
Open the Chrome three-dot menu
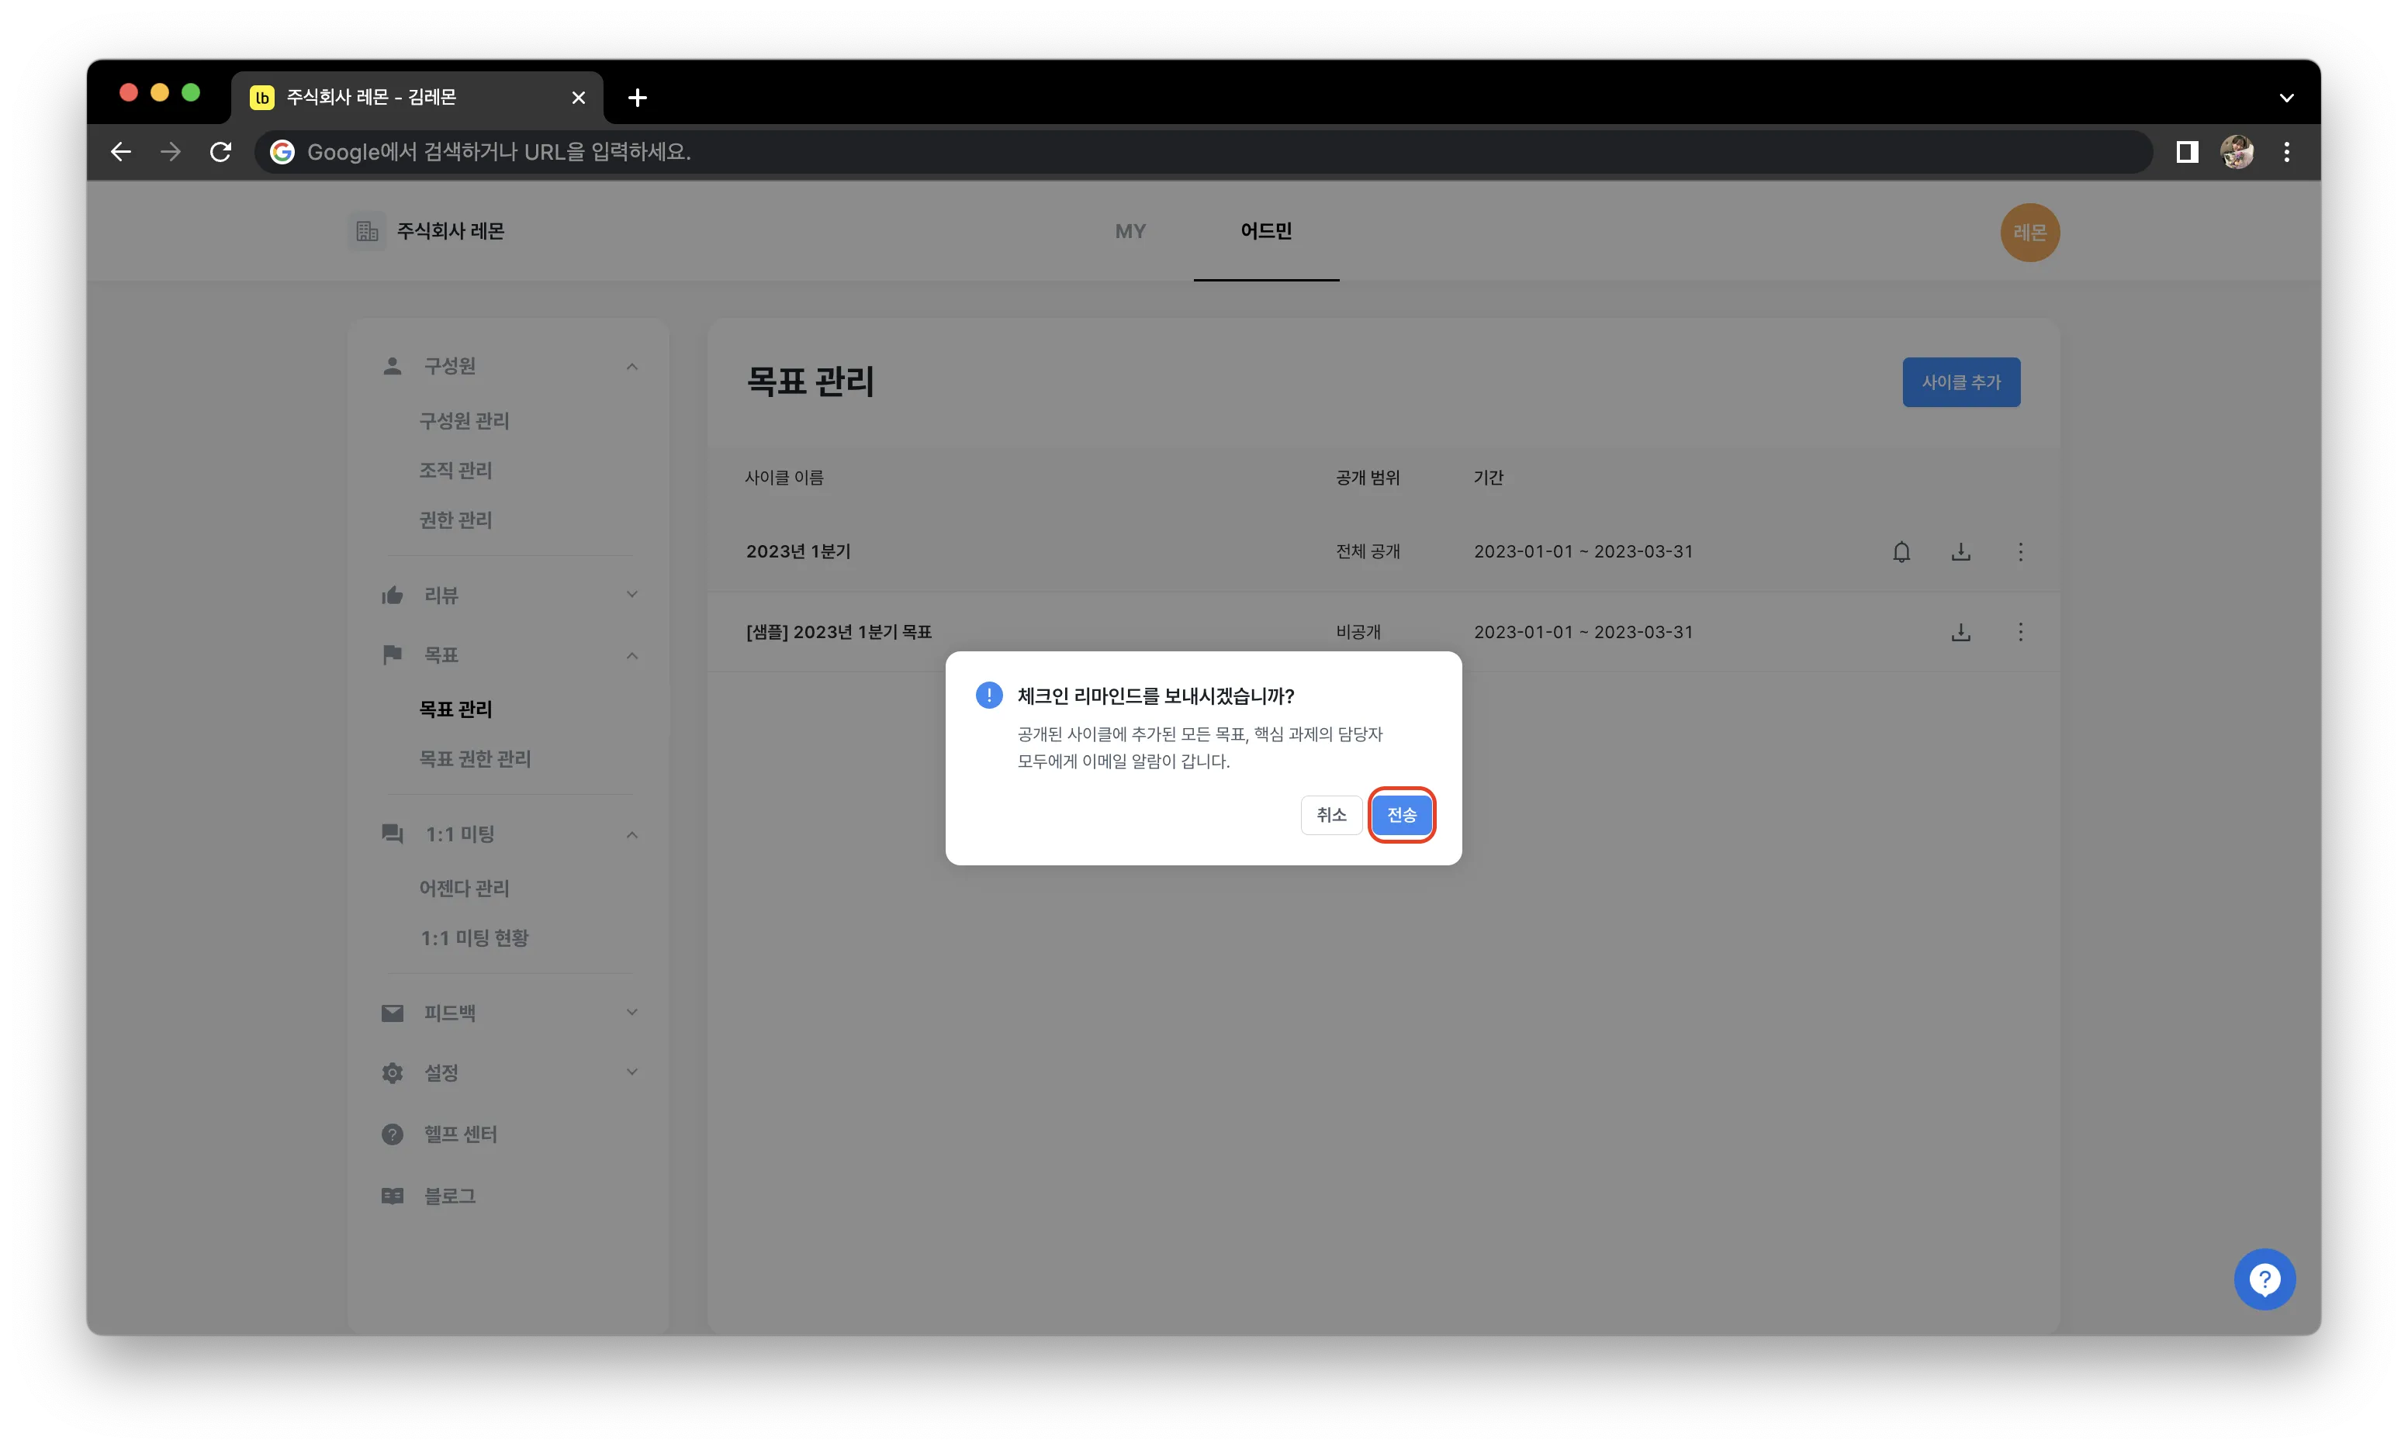click(2286, 151)
